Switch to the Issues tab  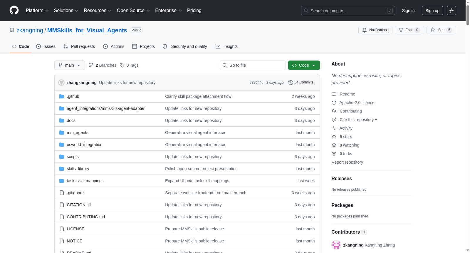tap(46, 46)
